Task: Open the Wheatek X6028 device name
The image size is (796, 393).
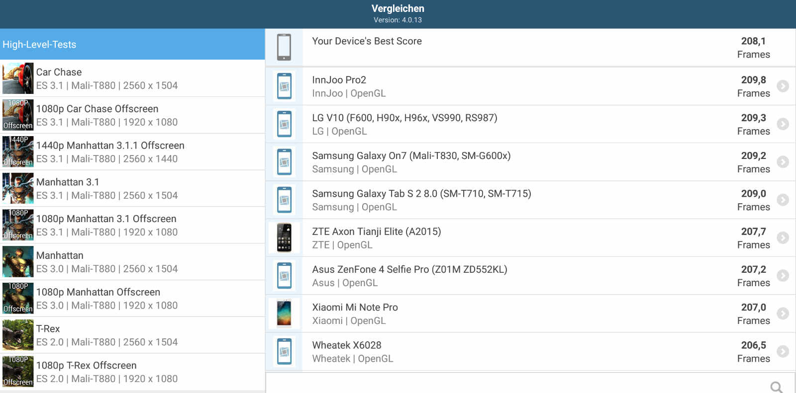Action: click(x=346, y=345)
